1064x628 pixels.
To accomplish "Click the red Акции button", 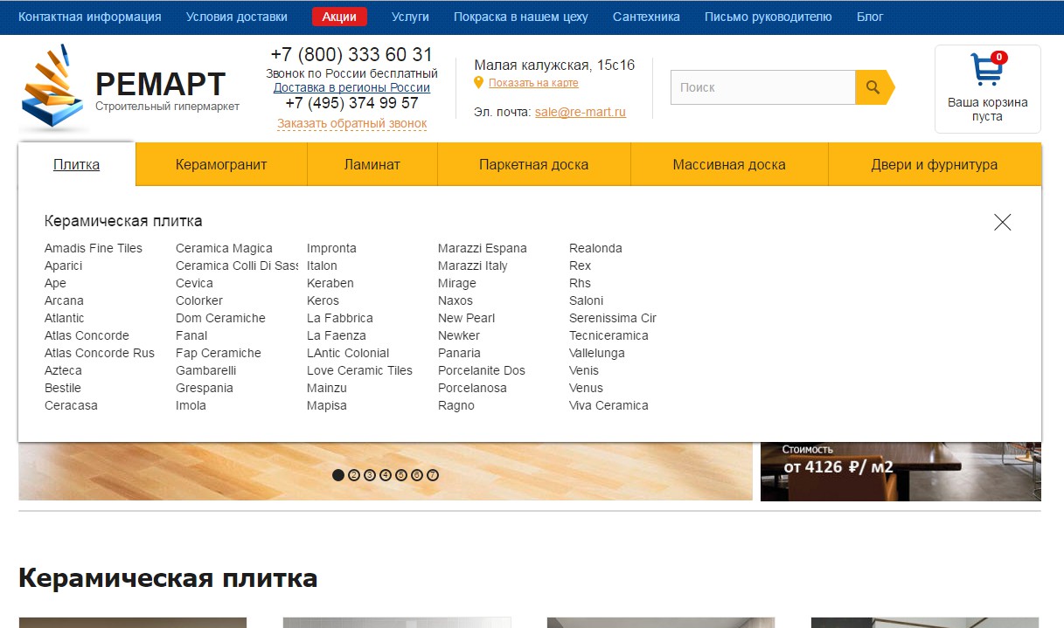I will click(x=339, y=17).
